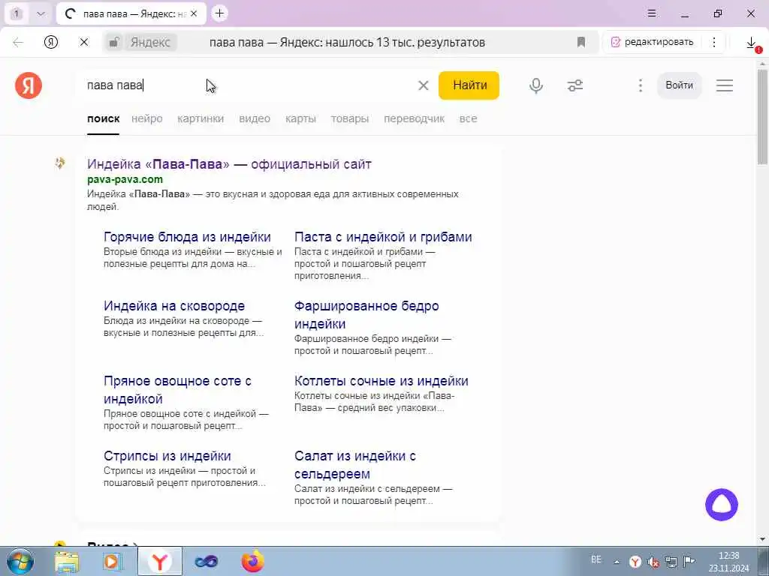
Task: Open the hamburger menu on the search page
Action: 725,85
